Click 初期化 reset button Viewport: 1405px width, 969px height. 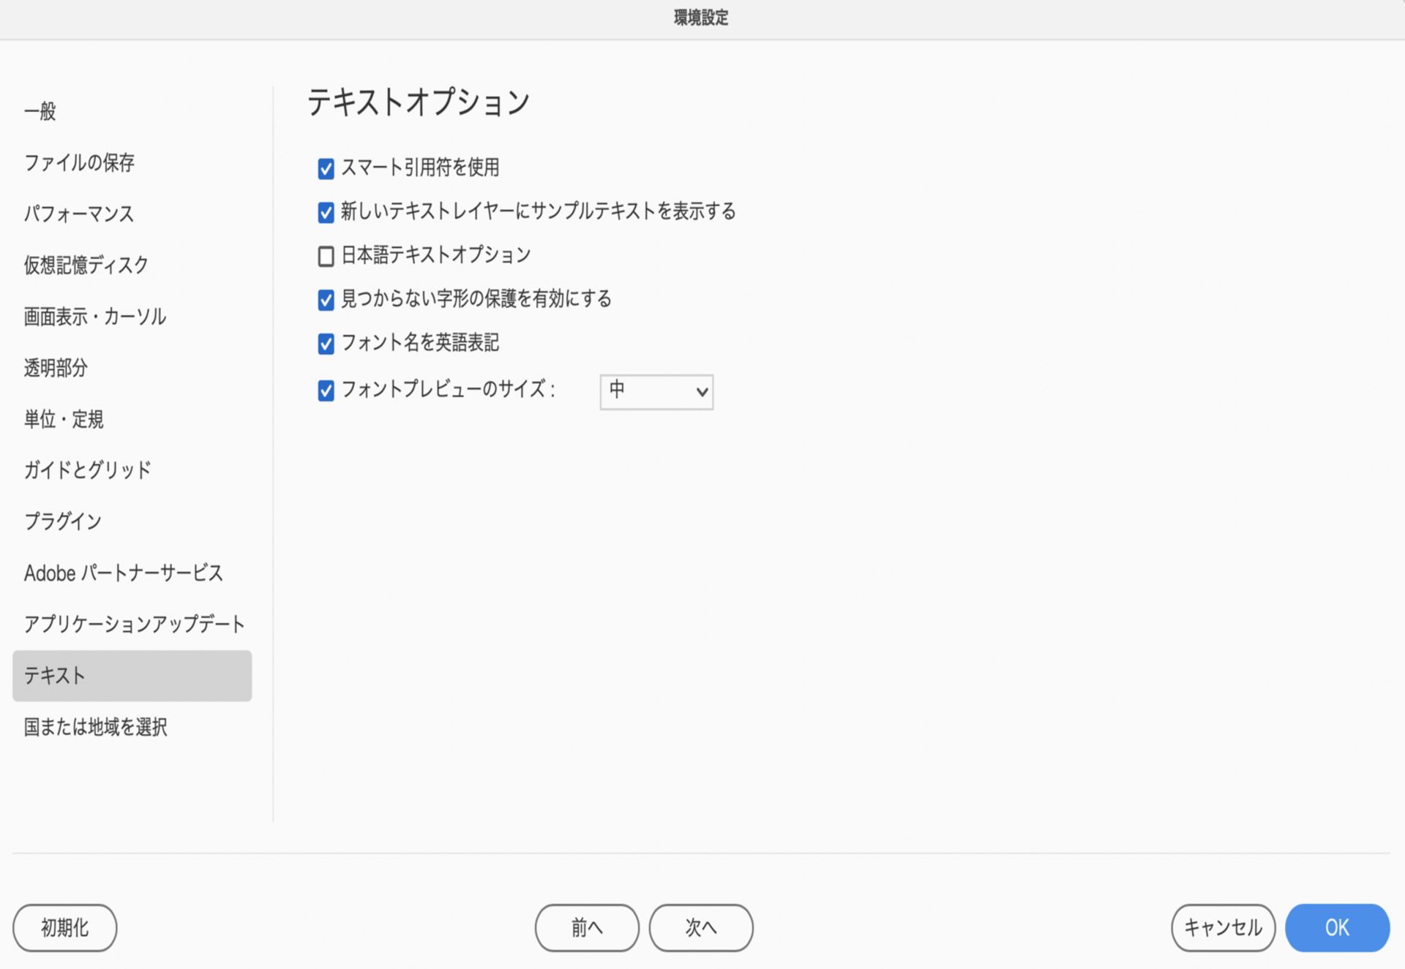[64, 927]
